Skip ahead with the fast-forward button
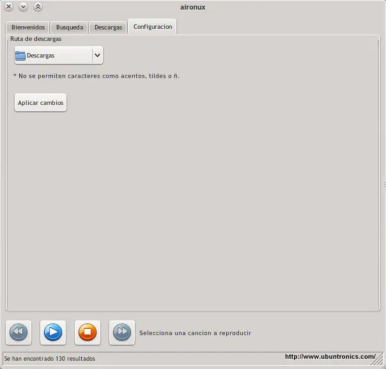 pyautogui.click(x=122, y=333)
